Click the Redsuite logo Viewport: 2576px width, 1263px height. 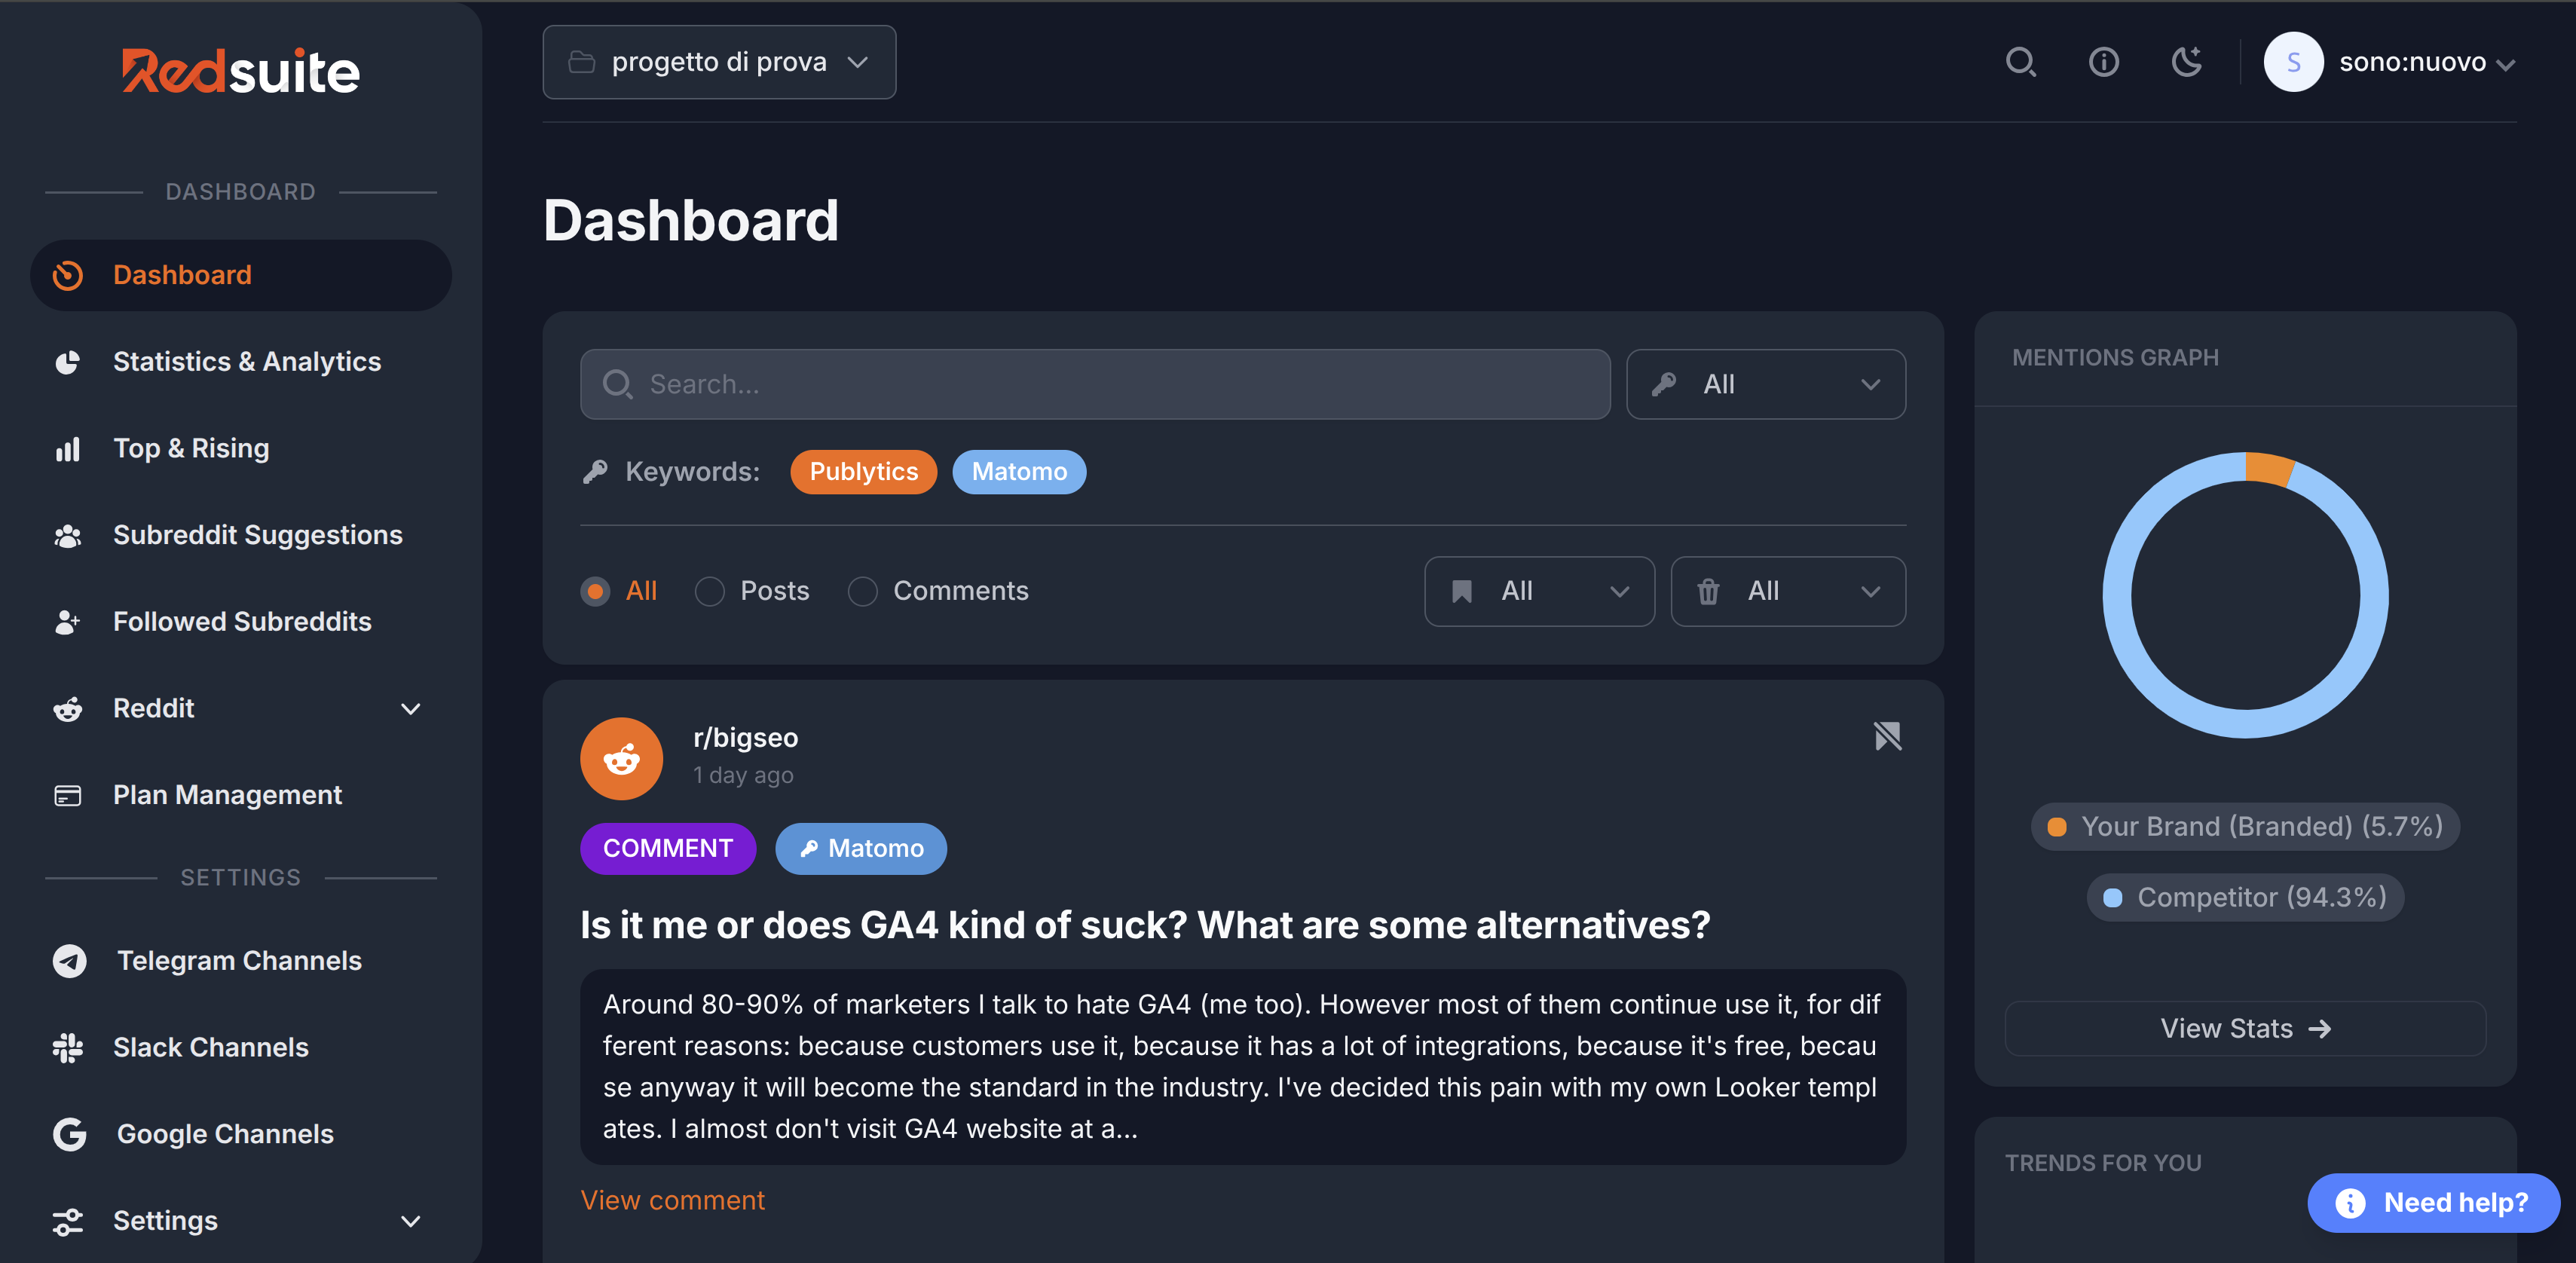pos(240,72)
